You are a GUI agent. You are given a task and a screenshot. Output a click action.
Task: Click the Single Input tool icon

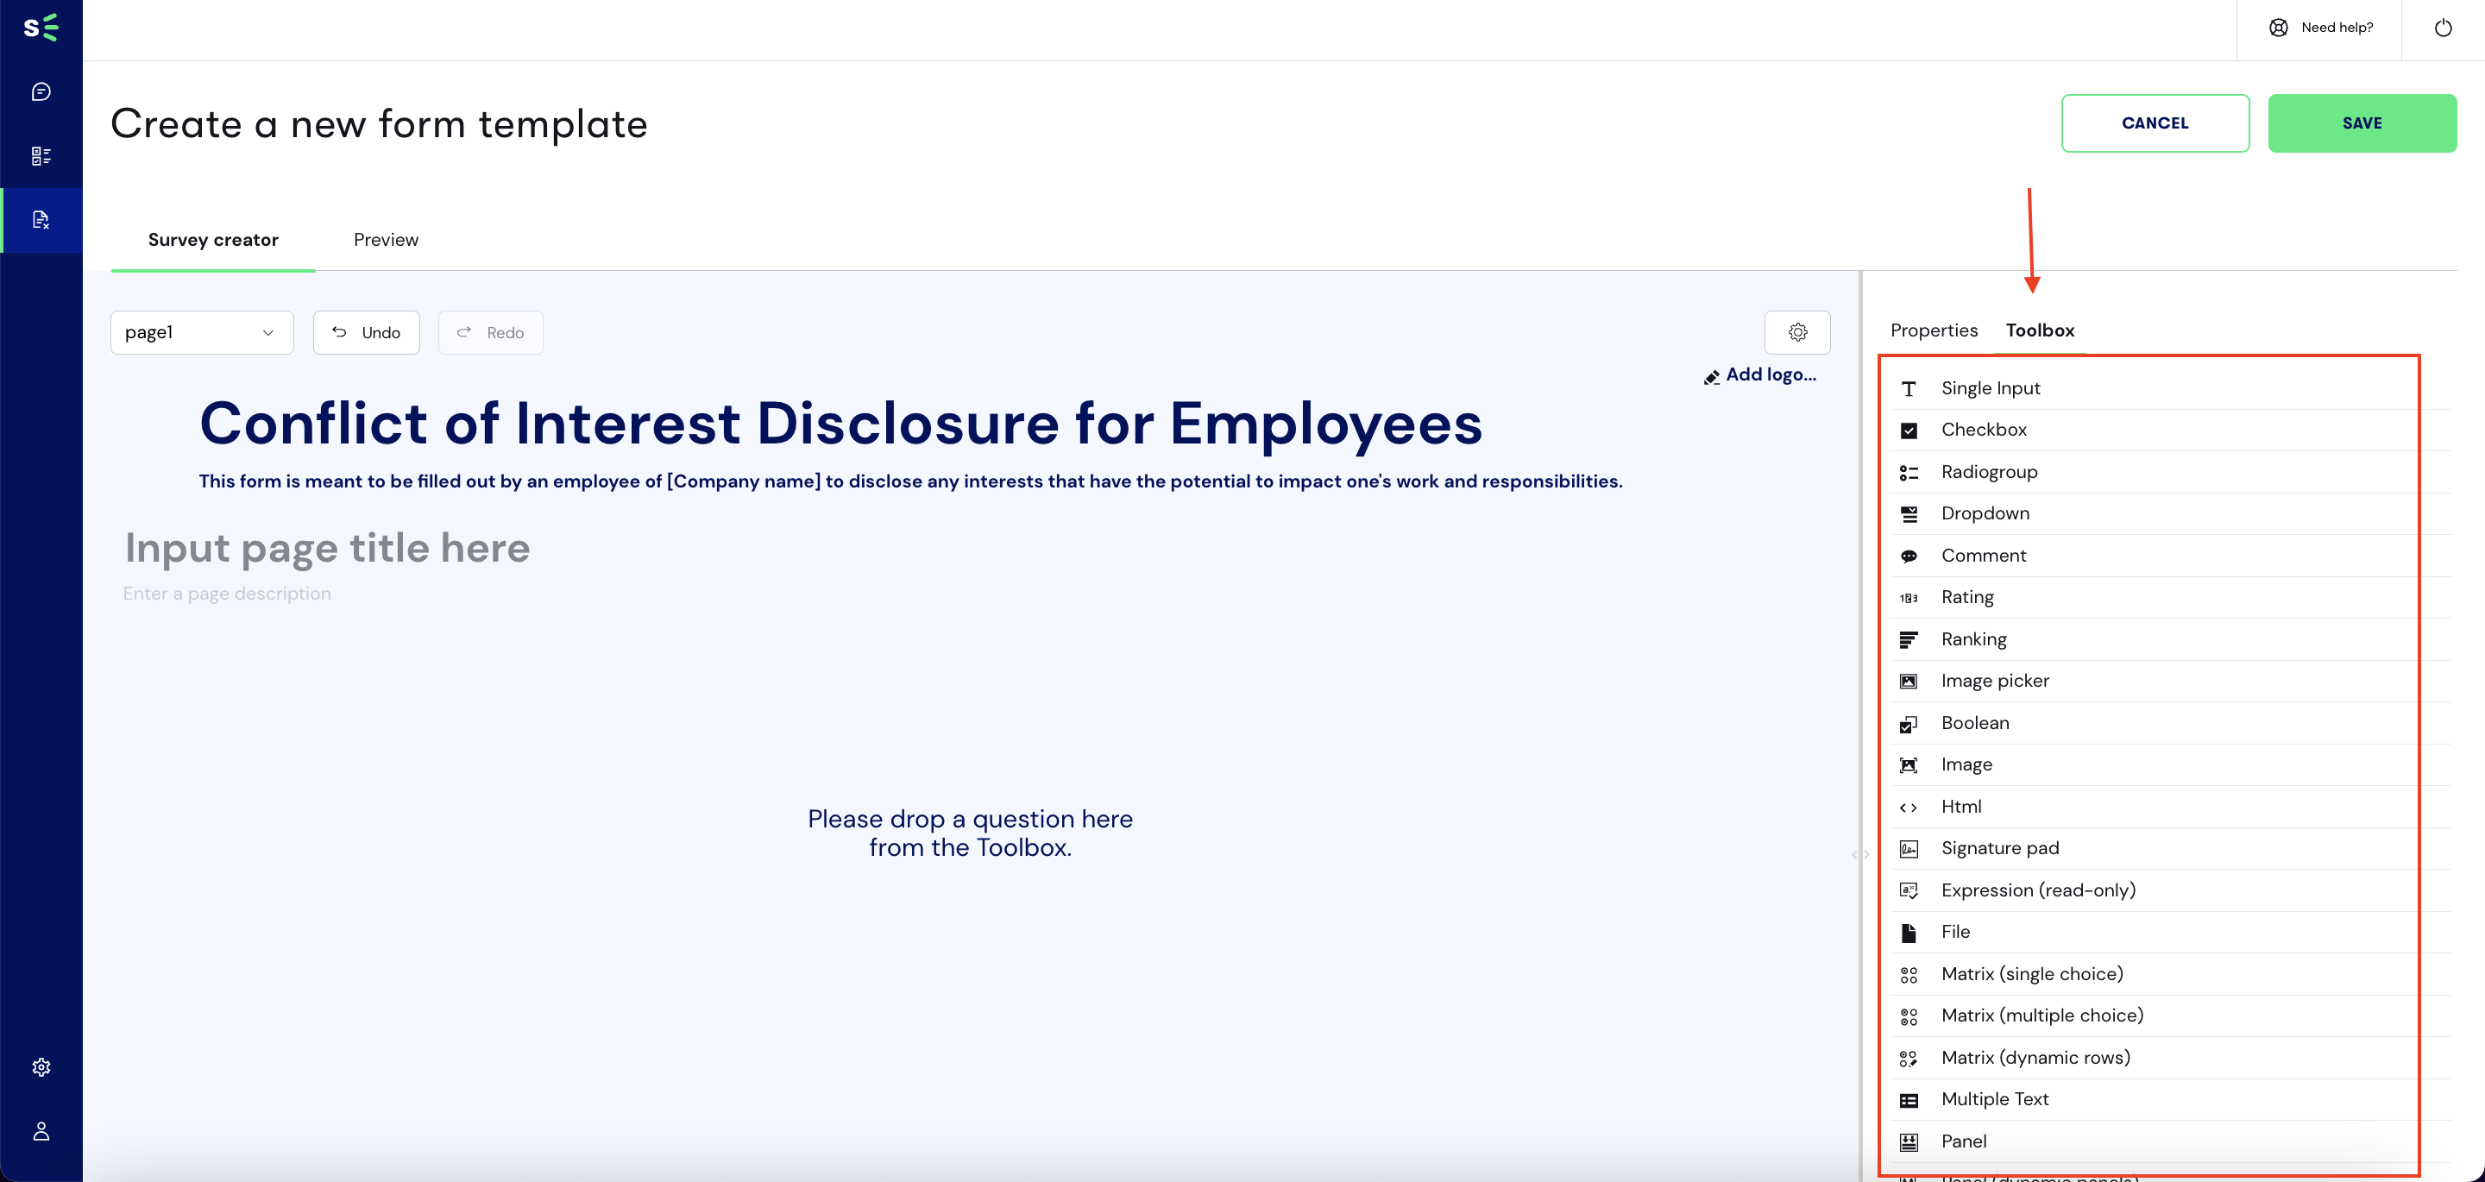1907,388
